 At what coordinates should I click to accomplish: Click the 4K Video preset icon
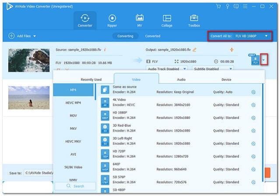(105, 103)
